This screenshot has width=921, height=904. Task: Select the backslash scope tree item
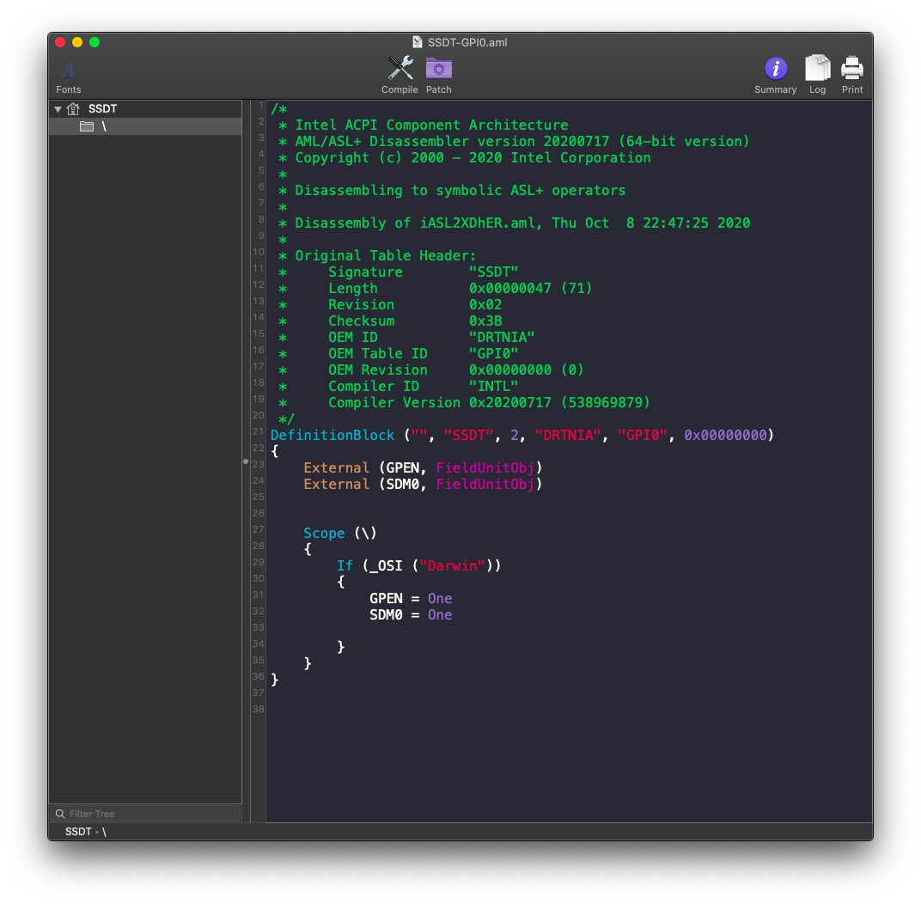145,126
